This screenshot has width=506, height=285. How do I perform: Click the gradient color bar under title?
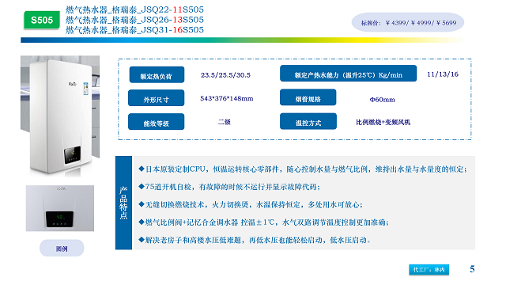click(242, 40)
